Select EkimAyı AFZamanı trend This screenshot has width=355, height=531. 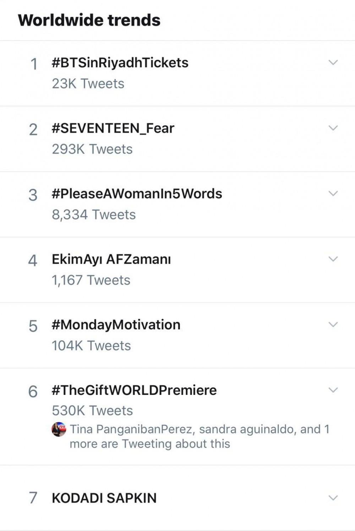coord(111,259)
